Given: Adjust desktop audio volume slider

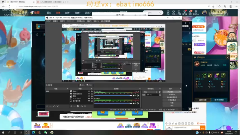Looking at the screenshot, I should click(x=113, y=103).
